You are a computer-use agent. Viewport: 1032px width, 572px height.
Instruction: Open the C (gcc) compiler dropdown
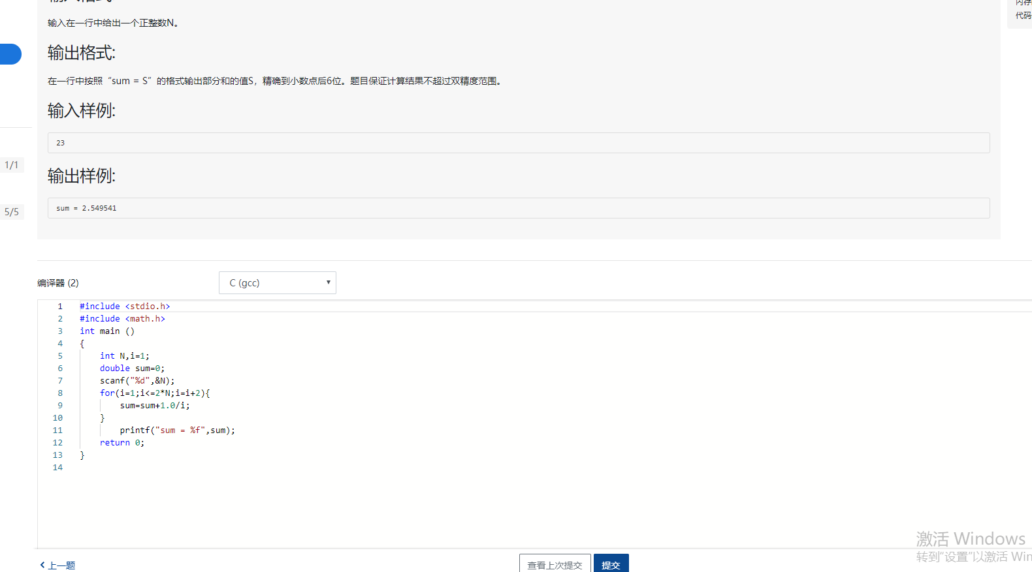tap(278, 282)
